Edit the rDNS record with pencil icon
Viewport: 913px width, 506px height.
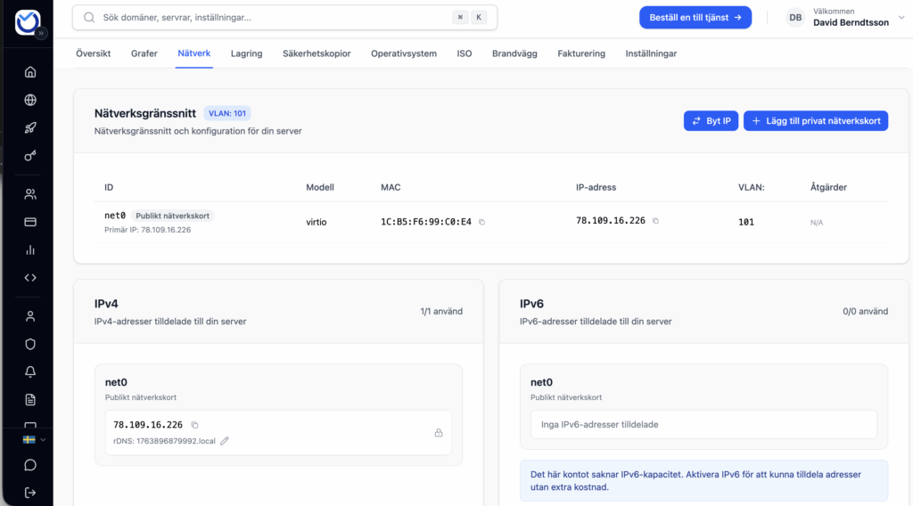click(225, 440)
